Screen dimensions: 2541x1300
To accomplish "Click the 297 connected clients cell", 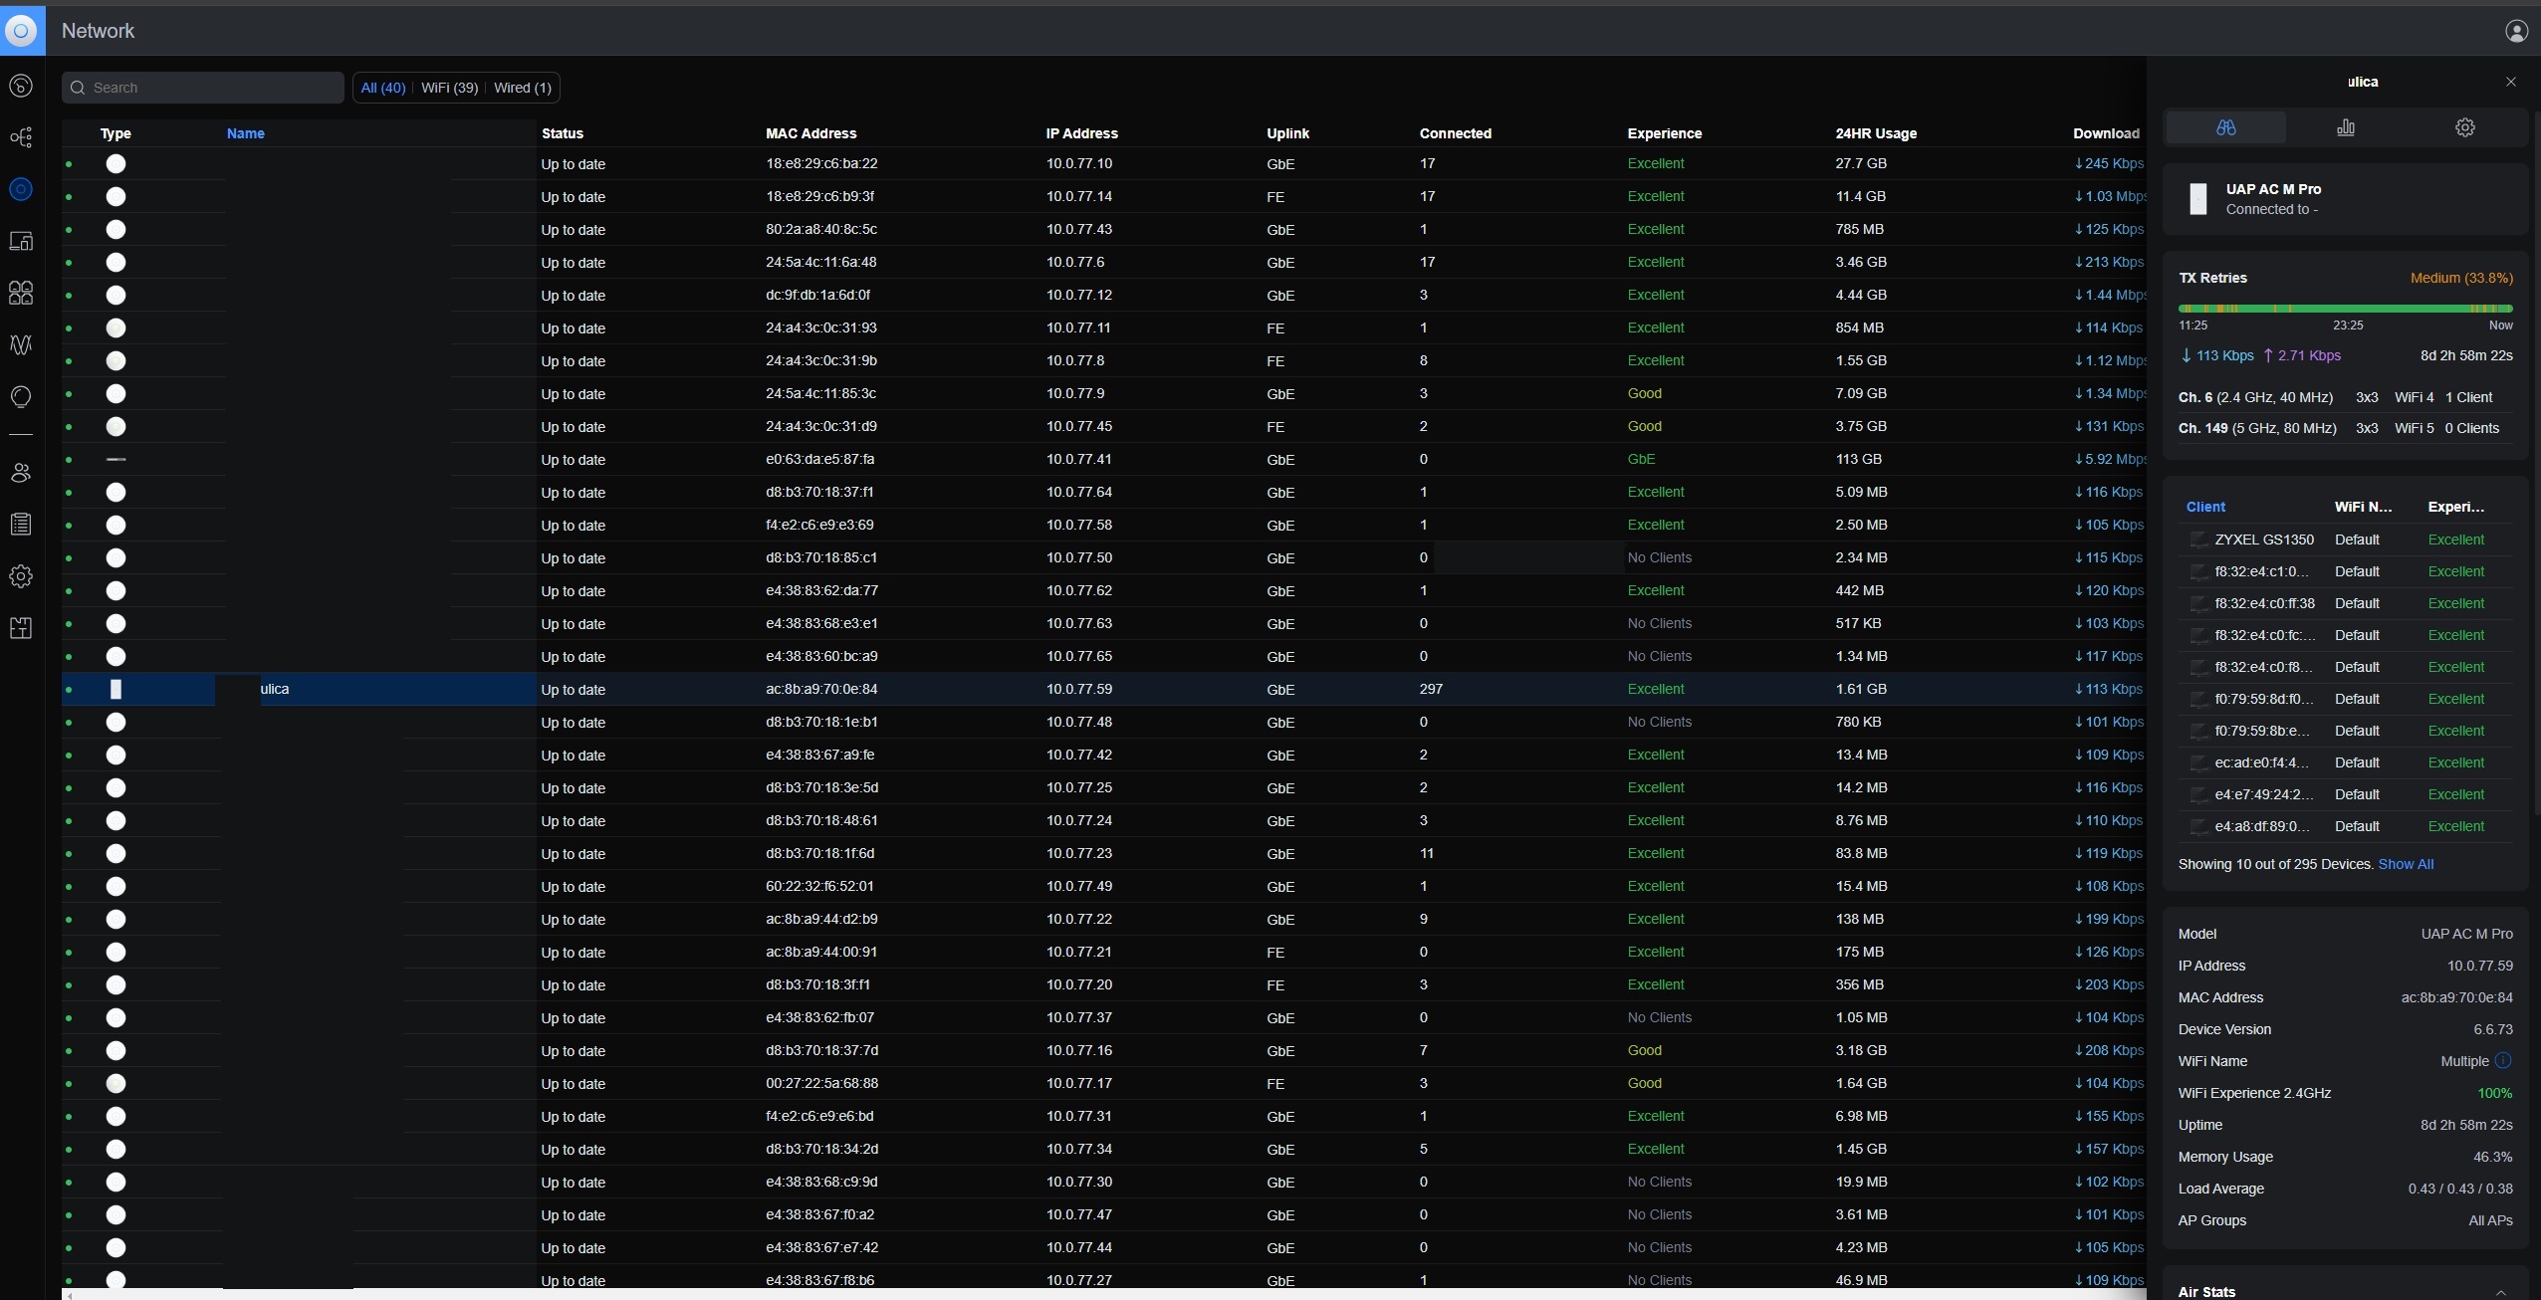I will click(1431, 689).
